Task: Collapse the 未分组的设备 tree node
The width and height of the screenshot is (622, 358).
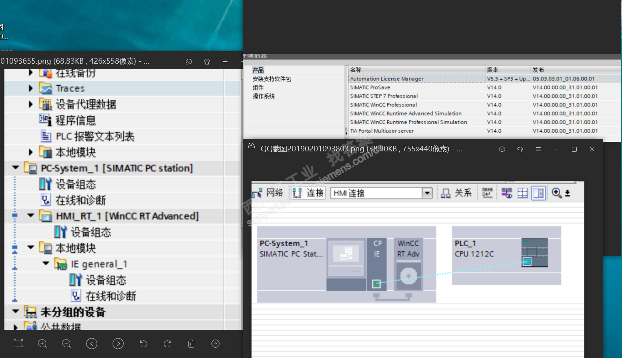Action: coord(16,311)
